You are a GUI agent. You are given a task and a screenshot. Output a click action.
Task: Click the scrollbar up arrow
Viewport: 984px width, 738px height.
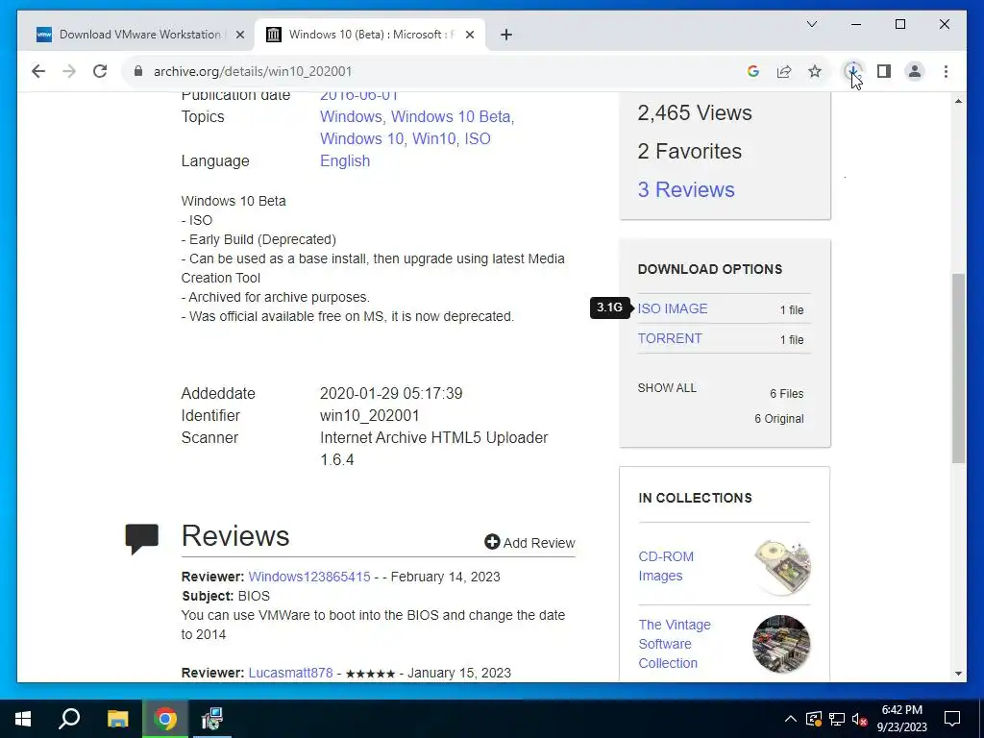(x=958, y=101)
